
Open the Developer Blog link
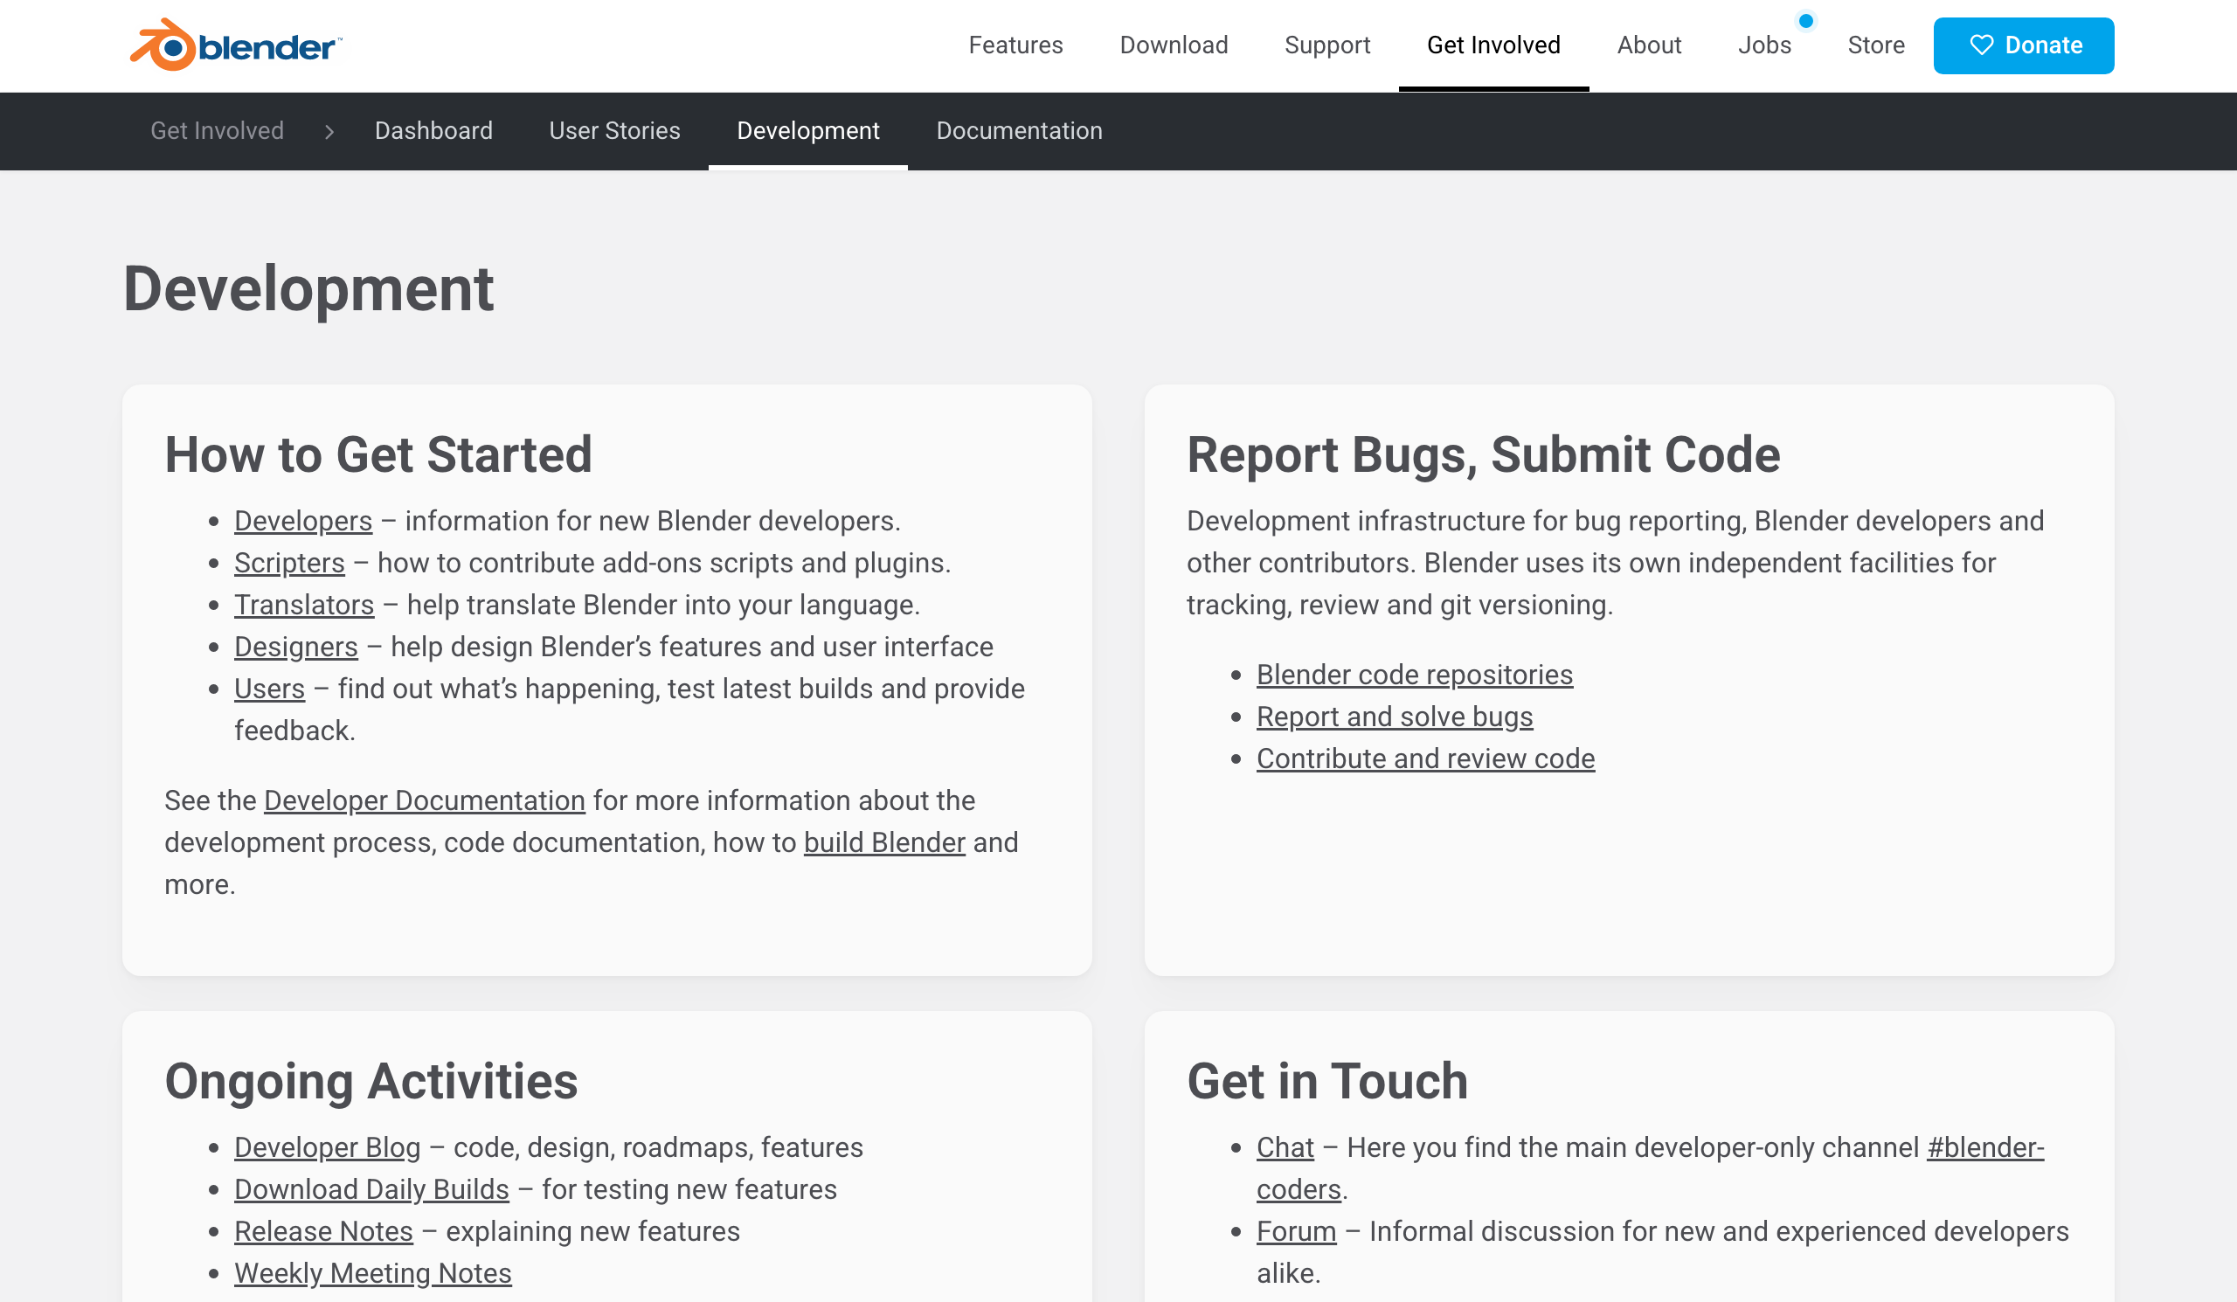pyautogui.click(x=327, y=1147)
